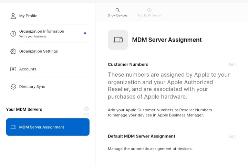Open Organization Settings in the sidebar

coord(39,52)
